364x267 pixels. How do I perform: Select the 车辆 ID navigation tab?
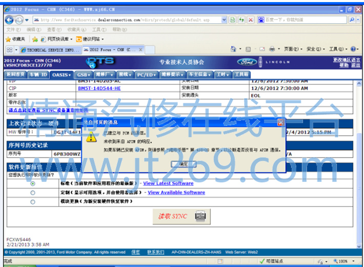(x=38, y=74)
